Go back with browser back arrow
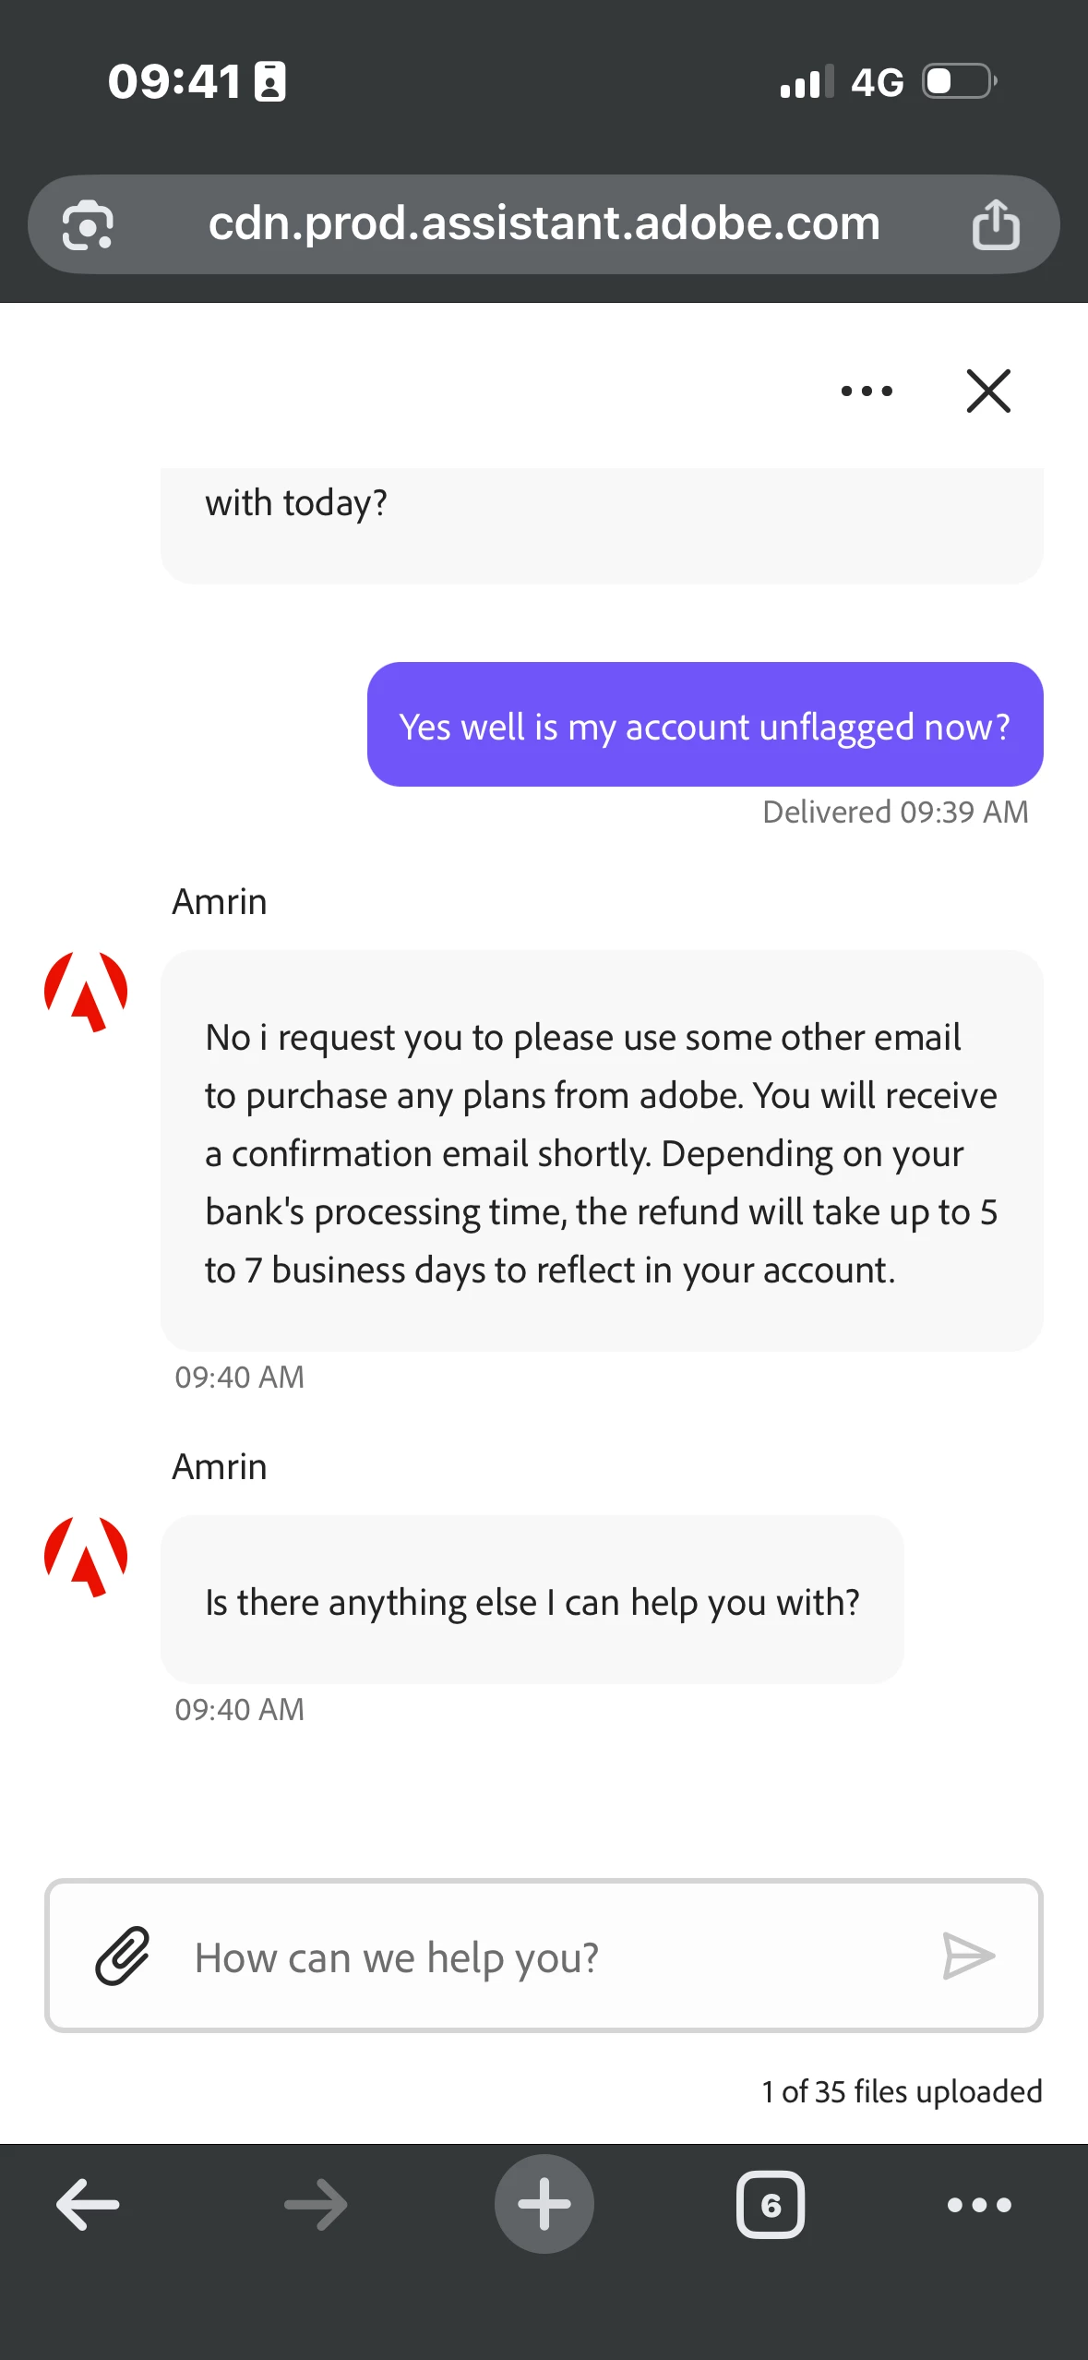This screenshot has height=2360, width=1088. [x=88, y=2205]
